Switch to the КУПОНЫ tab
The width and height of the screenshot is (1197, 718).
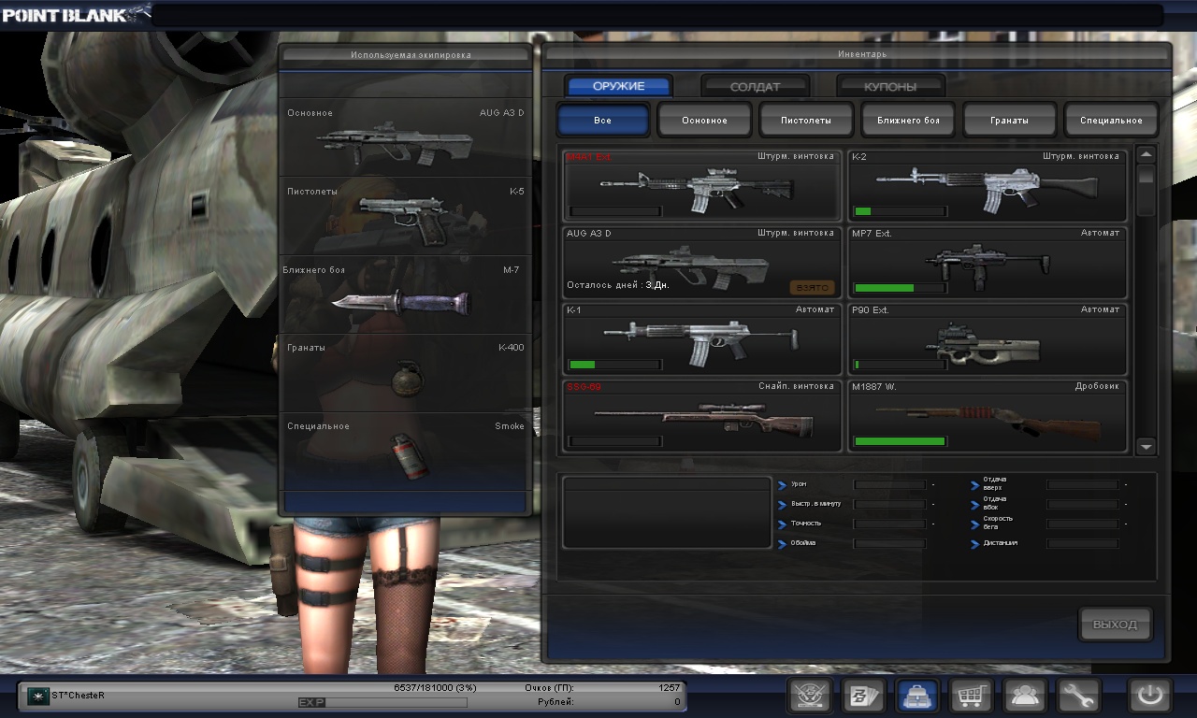[x=890, y=87]
